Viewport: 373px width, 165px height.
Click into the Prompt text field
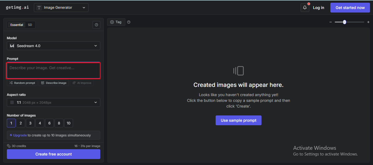pos(54,71)
